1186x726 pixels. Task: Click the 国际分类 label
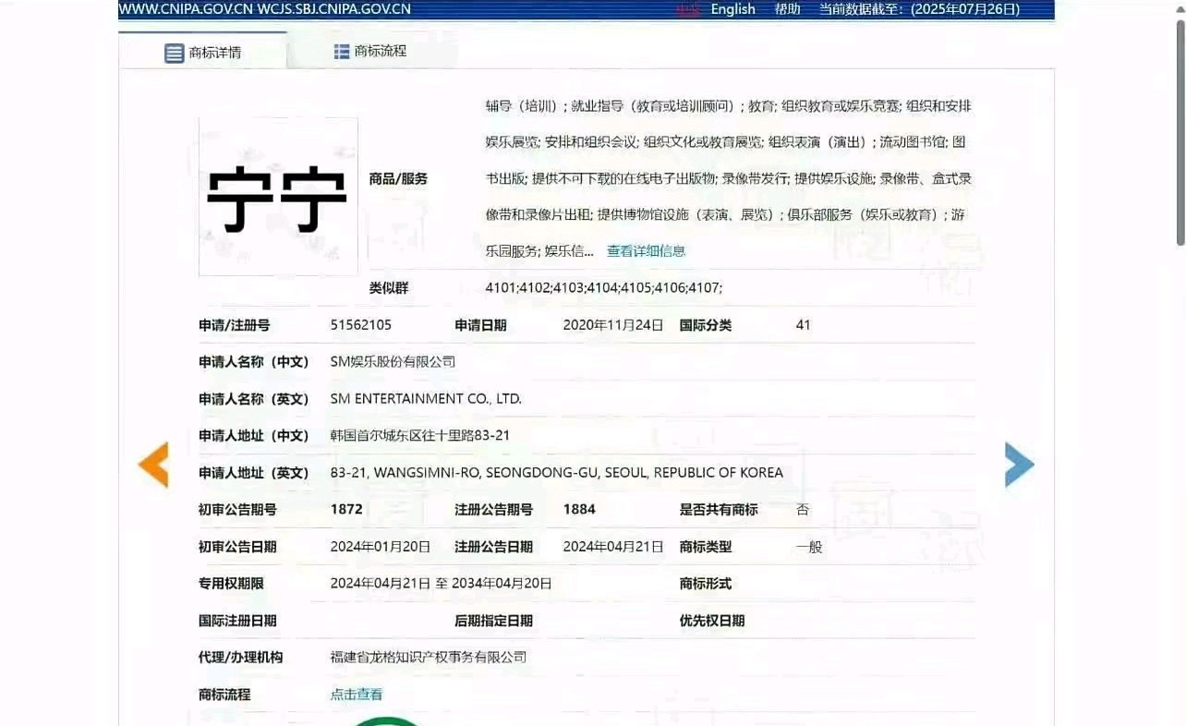coord(706,325)
